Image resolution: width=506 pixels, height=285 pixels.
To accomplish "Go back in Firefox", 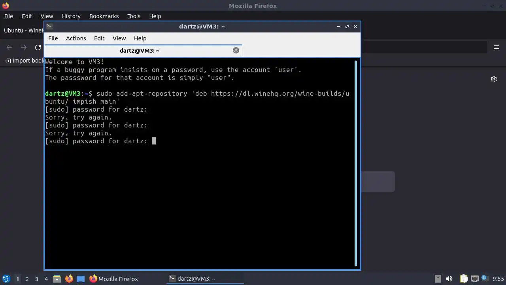I will click(x=9, y=47).
